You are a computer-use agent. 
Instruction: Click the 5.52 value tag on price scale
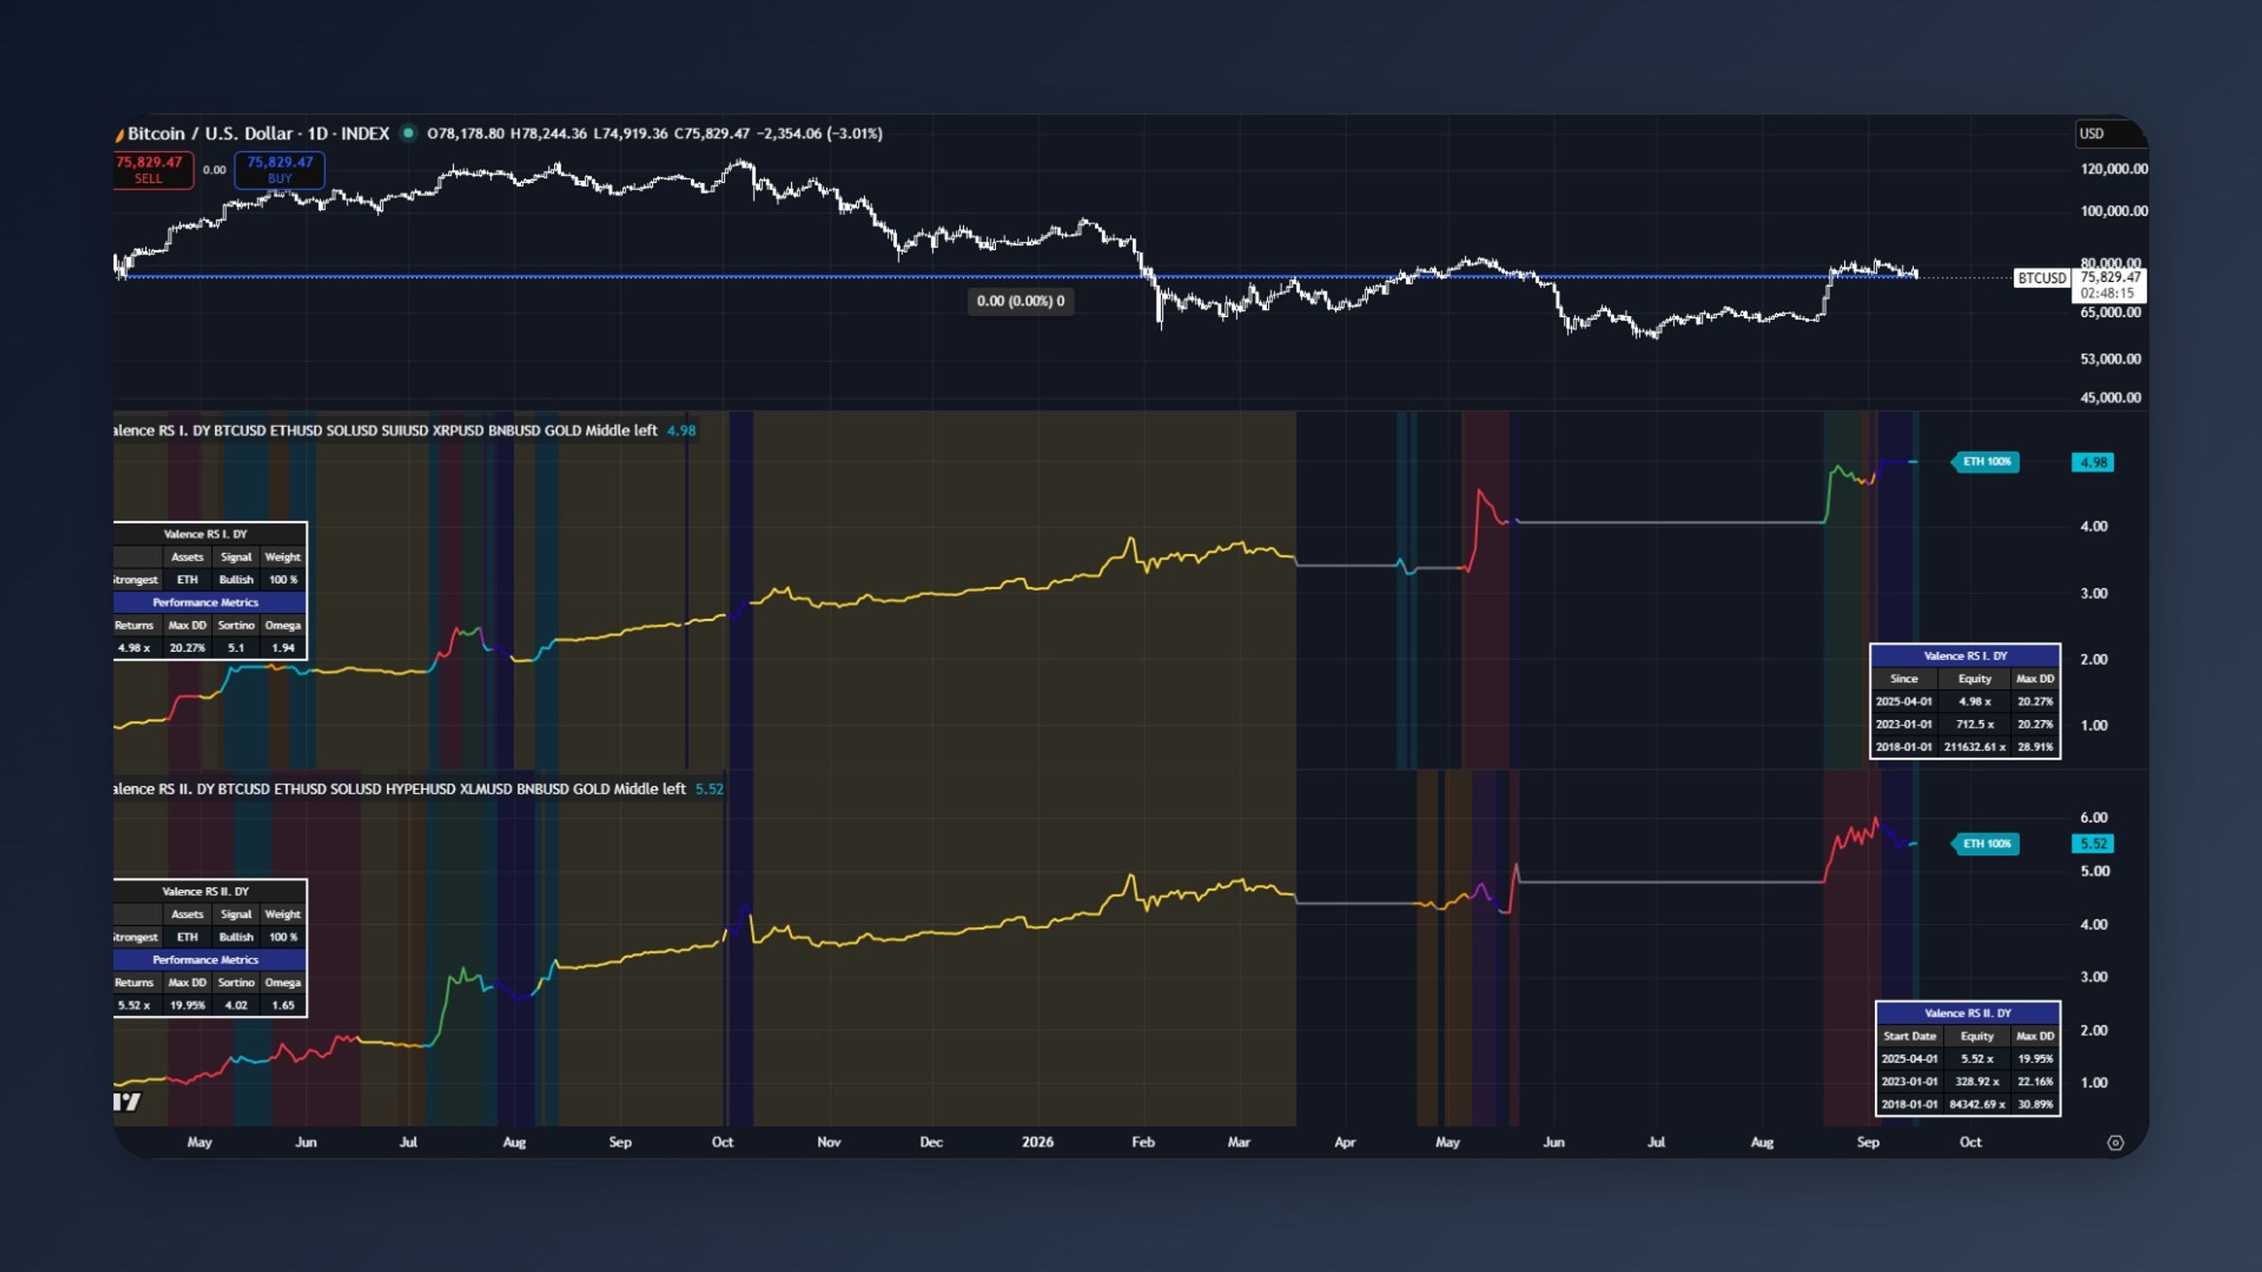tap(2092, 844)
